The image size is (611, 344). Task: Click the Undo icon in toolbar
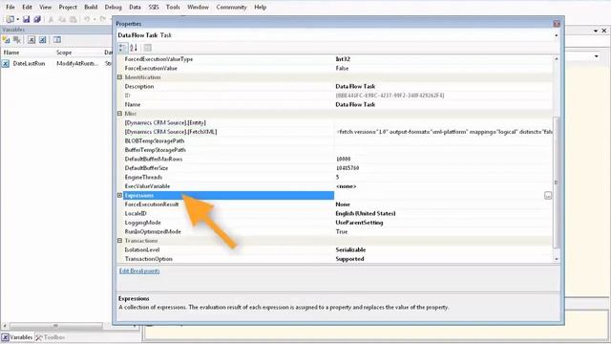click(87, 19)
